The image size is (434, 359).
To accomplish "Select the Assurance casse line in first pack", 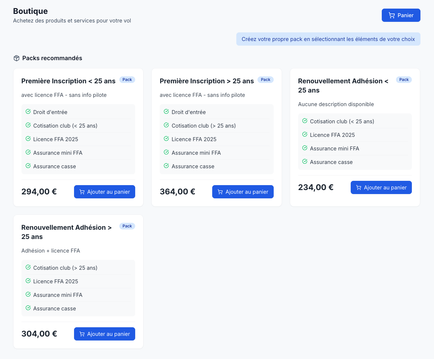I will click(54, 166).
